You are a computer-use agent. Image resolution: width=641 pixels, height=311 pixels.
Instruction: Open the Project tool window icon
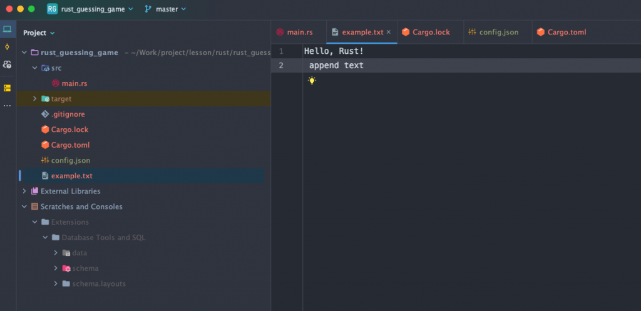point(8,29)
